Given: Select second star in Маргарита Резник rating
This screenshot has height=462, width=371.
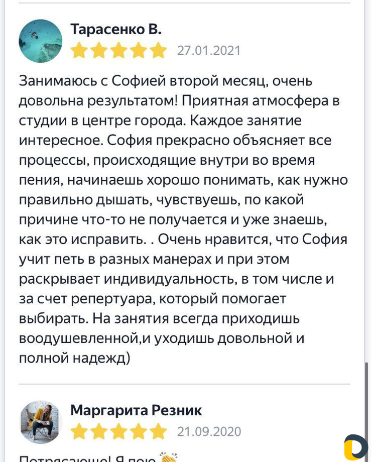Looking at the screenshot, I should point(99,431).
